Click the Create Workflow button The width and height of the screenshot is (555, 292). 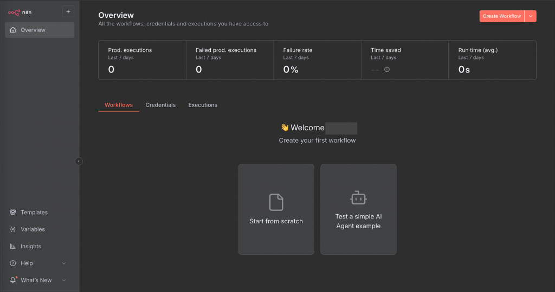point(501,16)
